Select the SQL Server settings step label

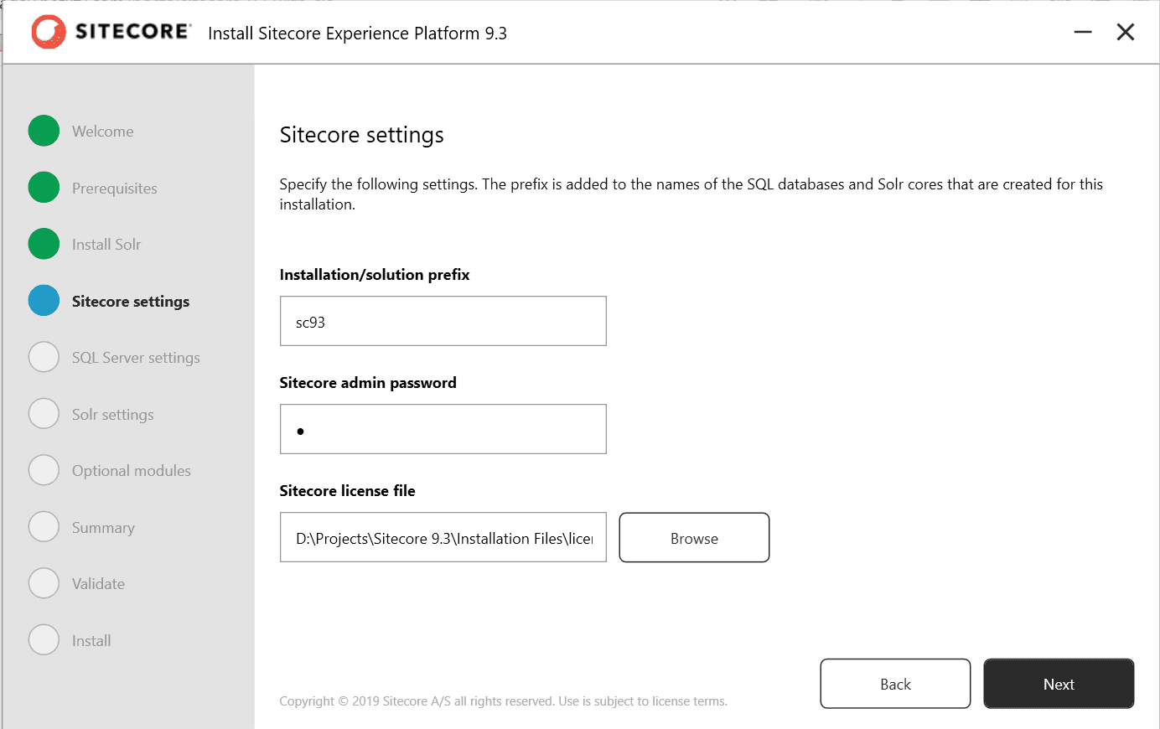coord(136,358)
